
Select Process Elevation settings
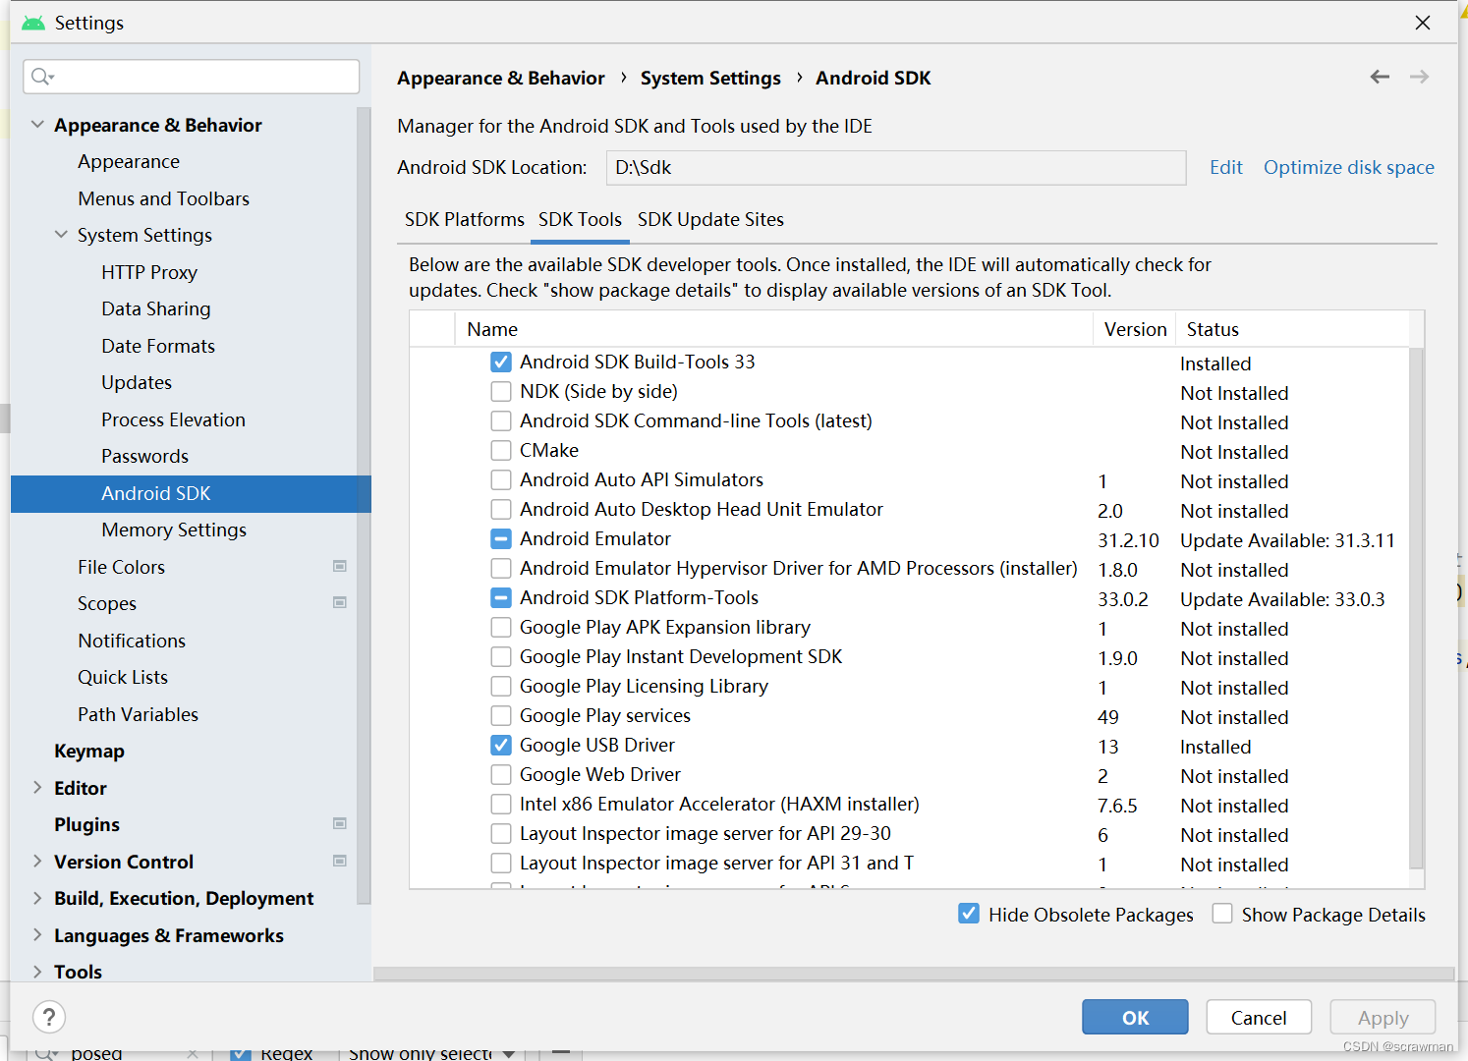[173, 419]
